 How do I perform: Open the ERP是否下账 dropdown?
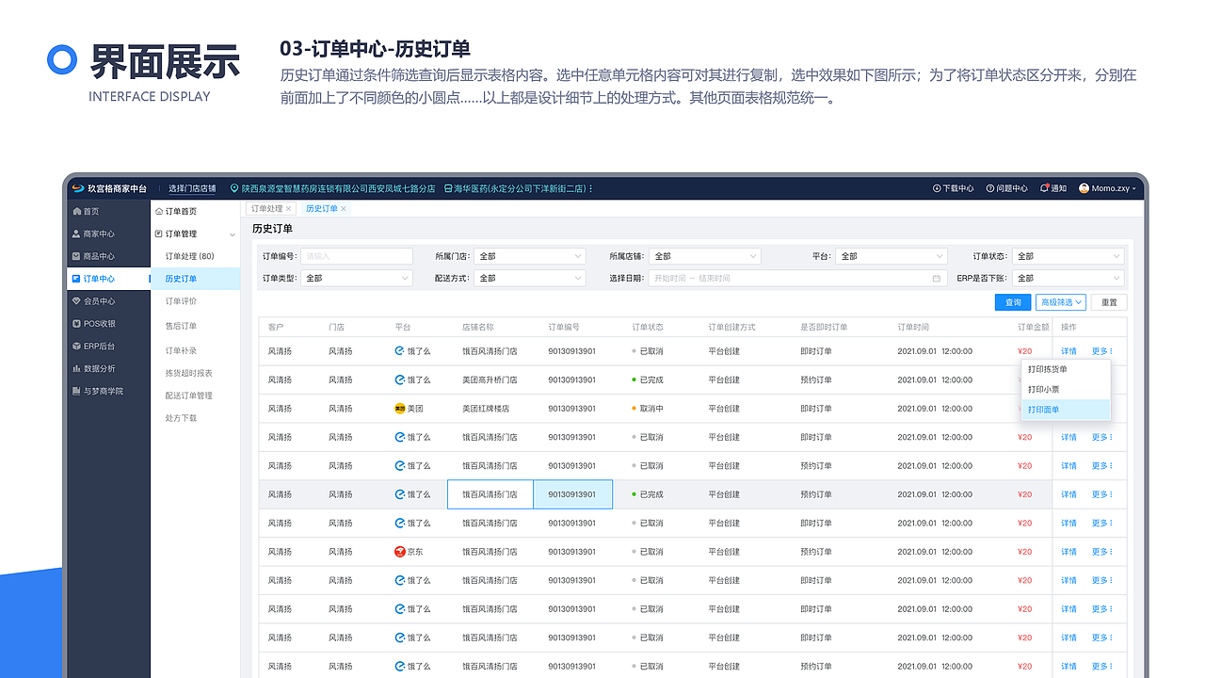coord(1068,279)
